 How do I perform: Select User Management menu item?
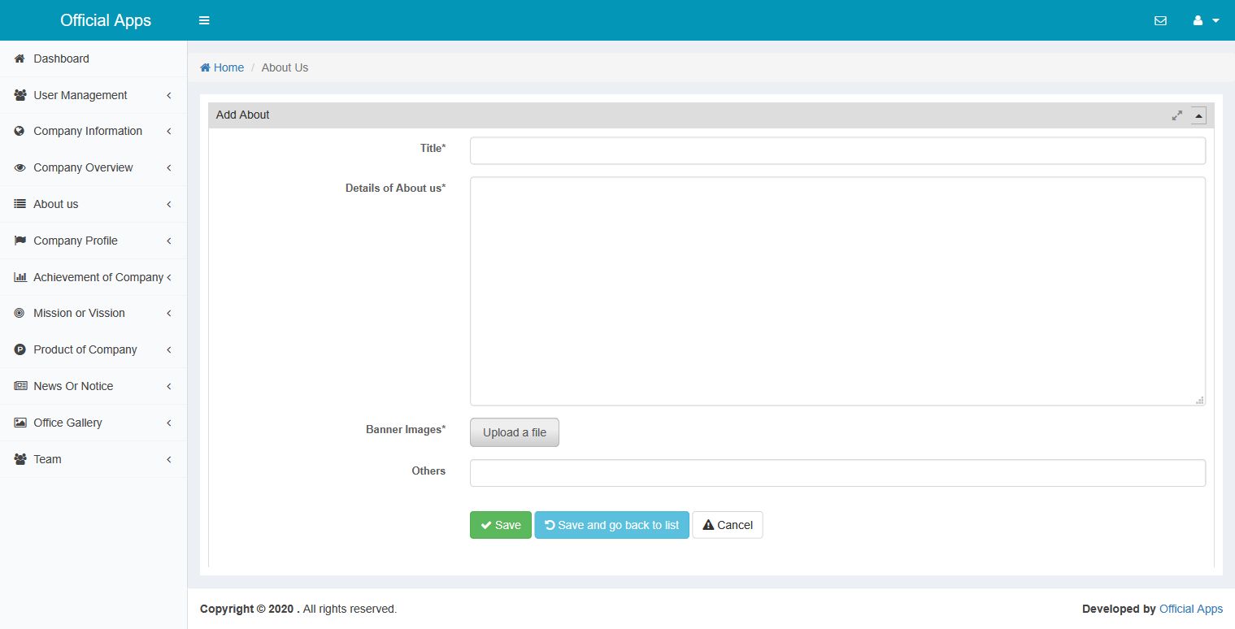click(x=93, y=95)
